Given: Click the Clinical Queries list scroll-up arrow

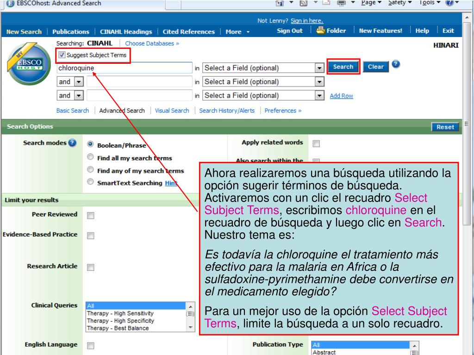Looking at the screenshot, I should (190, 306).
